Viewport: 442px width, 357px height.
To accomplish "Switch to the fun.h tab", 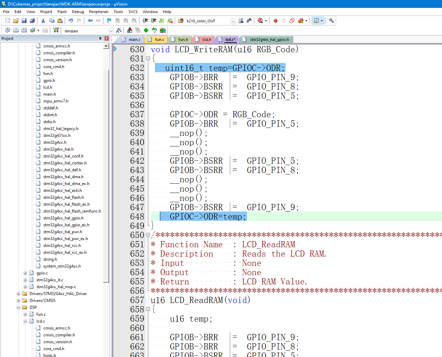I will click(180, 40).
